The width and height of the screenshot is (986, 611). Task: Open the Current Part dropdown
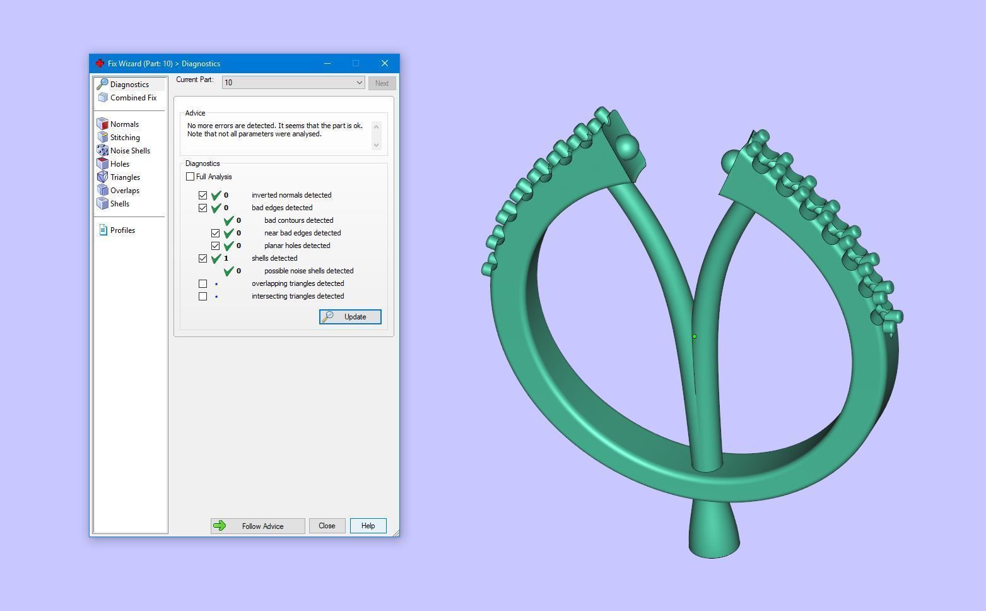click(293, 83)
